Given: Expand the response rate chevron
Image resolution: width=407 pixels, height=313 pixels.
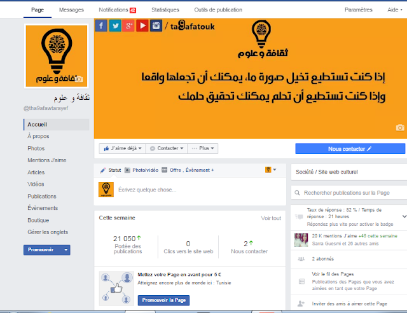Looking at the screenshot, I should coord(404,216).
